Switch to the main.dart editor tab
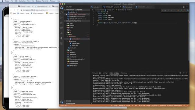 (96, 7)
